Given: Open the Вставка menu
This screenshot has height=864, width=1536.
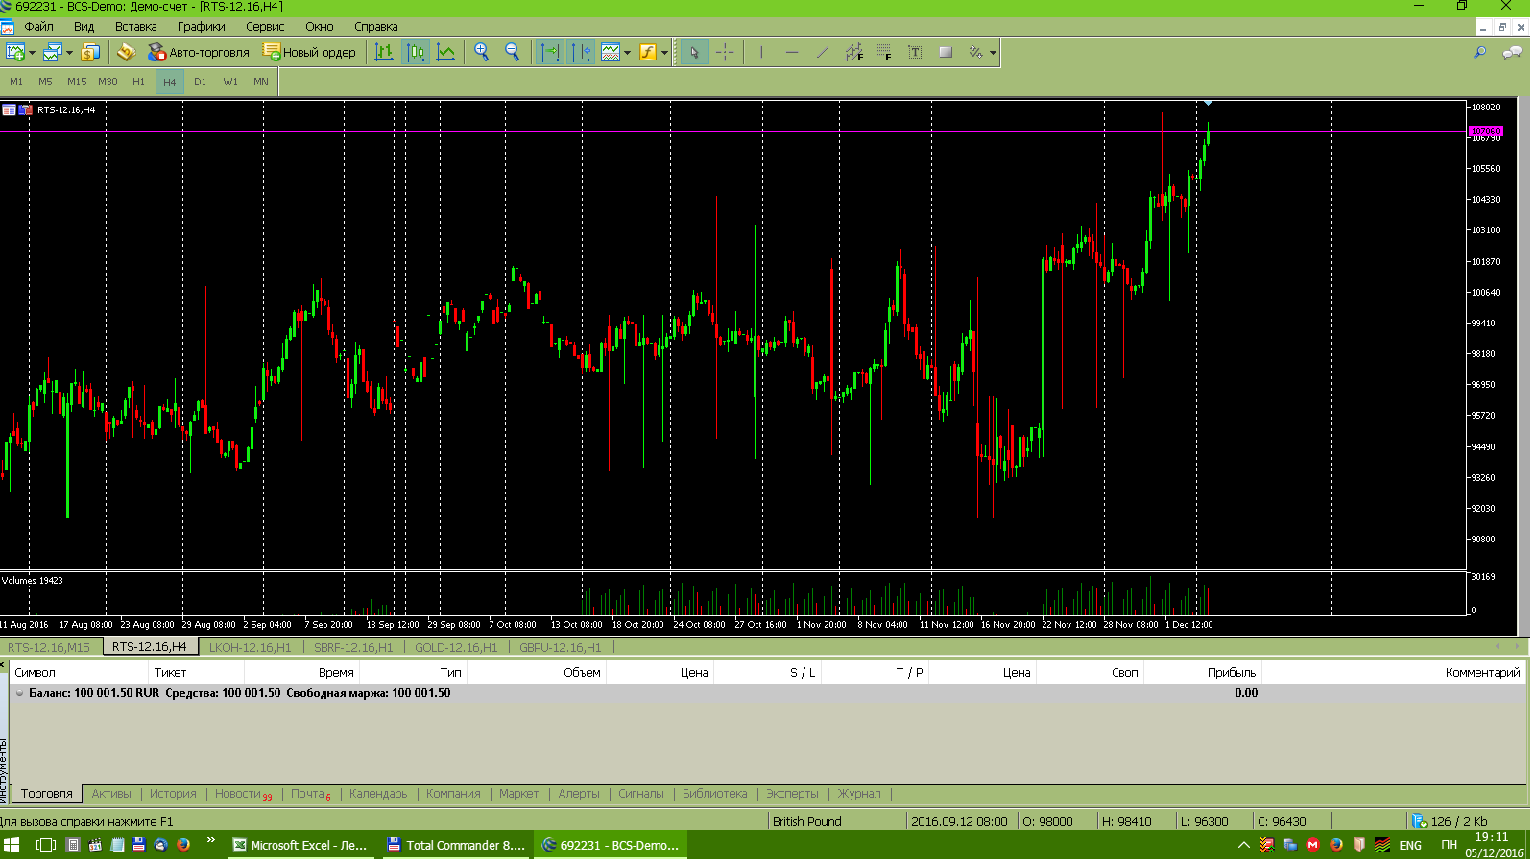Looking at the screenshot, I should click(x=135, y=27).
